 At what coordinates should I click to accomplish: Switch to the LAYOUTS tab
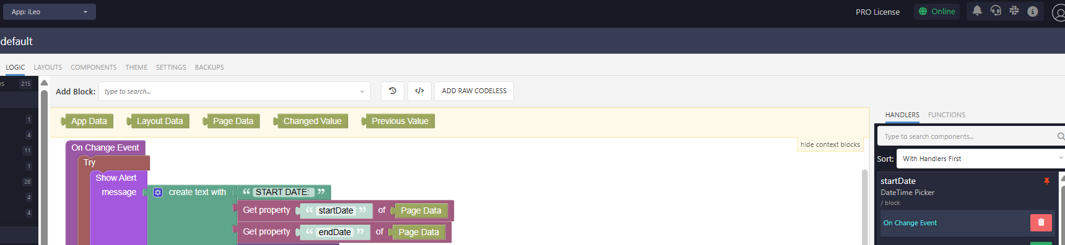[48, 67]
